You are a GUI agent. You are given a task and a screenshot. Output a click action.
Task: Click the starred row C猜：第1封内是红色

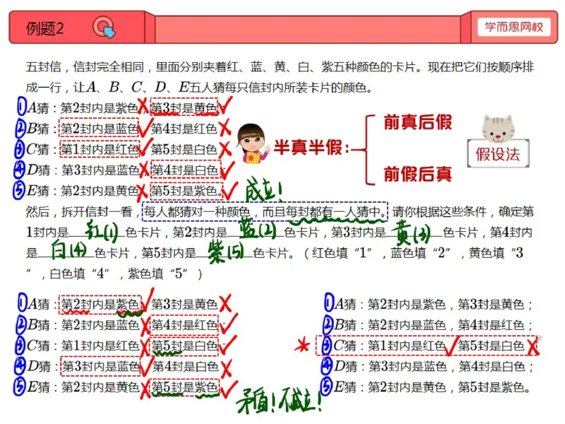(x=427, y=346)
